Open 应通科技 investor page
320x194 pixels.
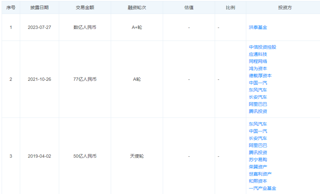pyautogui.click(x=258, y=54)
